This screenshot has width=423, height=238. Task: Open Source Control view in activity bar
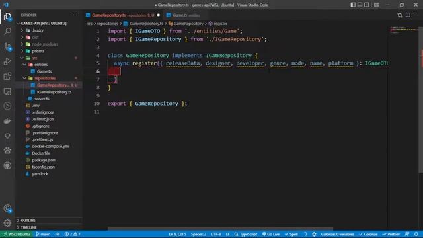pos(7,47)
